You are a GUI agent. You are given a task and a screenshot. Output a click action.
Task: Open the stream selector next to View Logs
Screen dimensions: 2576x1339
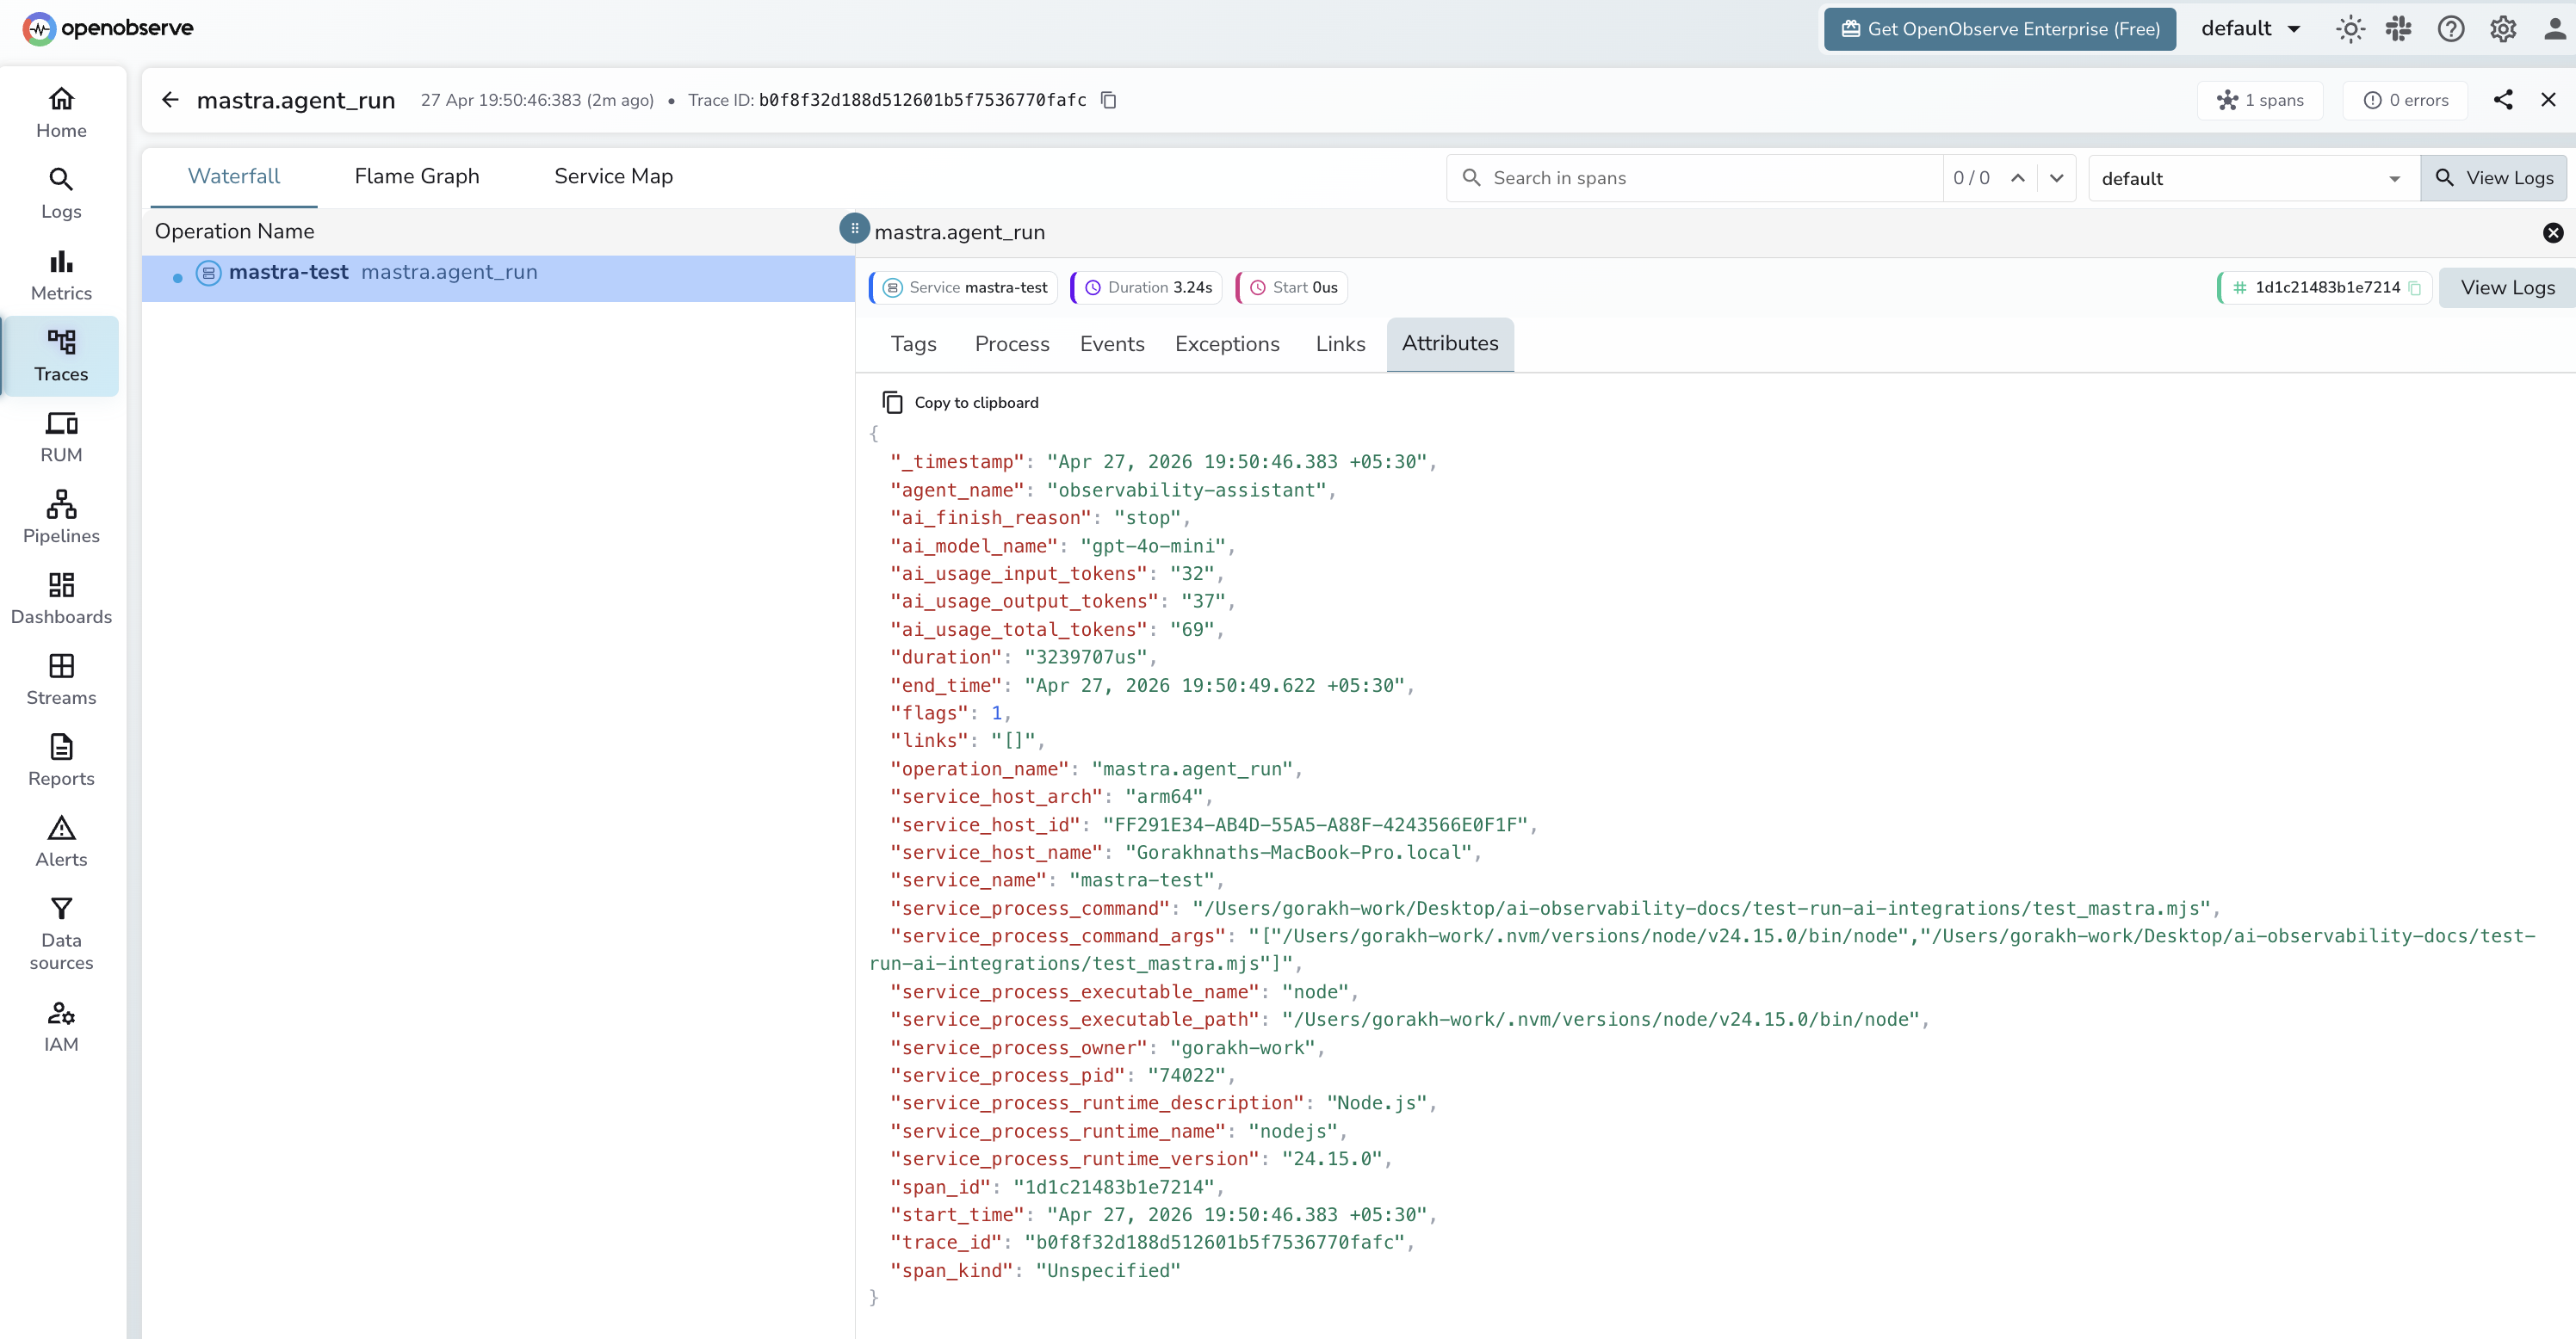coord(2250,178)
